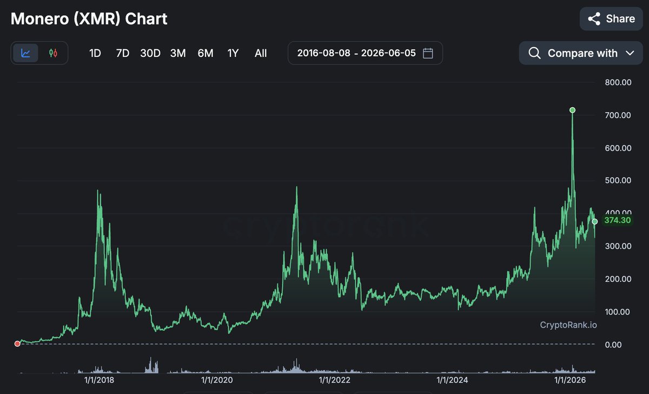Click the 200.00 y-axis label
Image resolution: width=649 pixels, height=394 pixels.
pyautogui.click(x=618, y=279)
